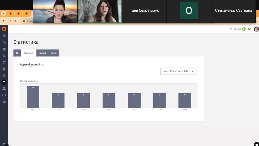The width and height of the screenshot is (259, 146).
Task: Switch to the HR statistics tab
Action: click(17, 53)
